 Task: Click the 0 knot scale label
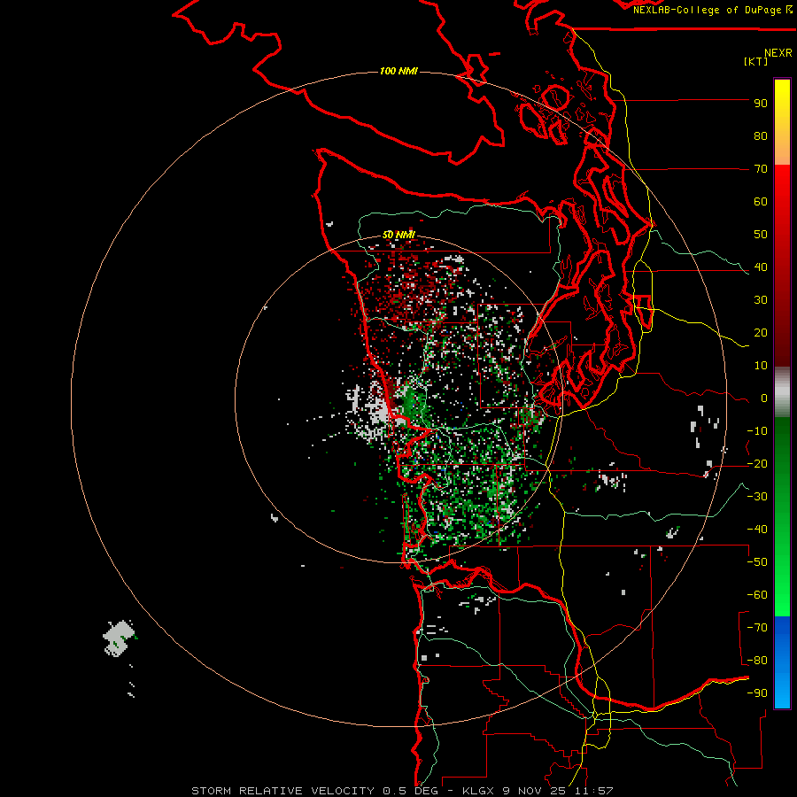tap(764, 398)
